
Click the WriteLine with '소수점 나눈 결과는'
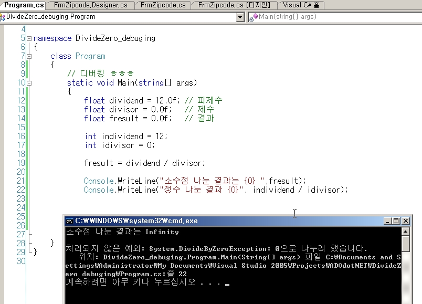195,181
